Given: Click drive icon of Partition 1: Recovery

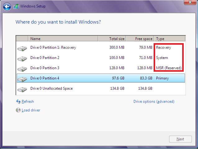Looking at the screenshot, I should click(22, 48).
